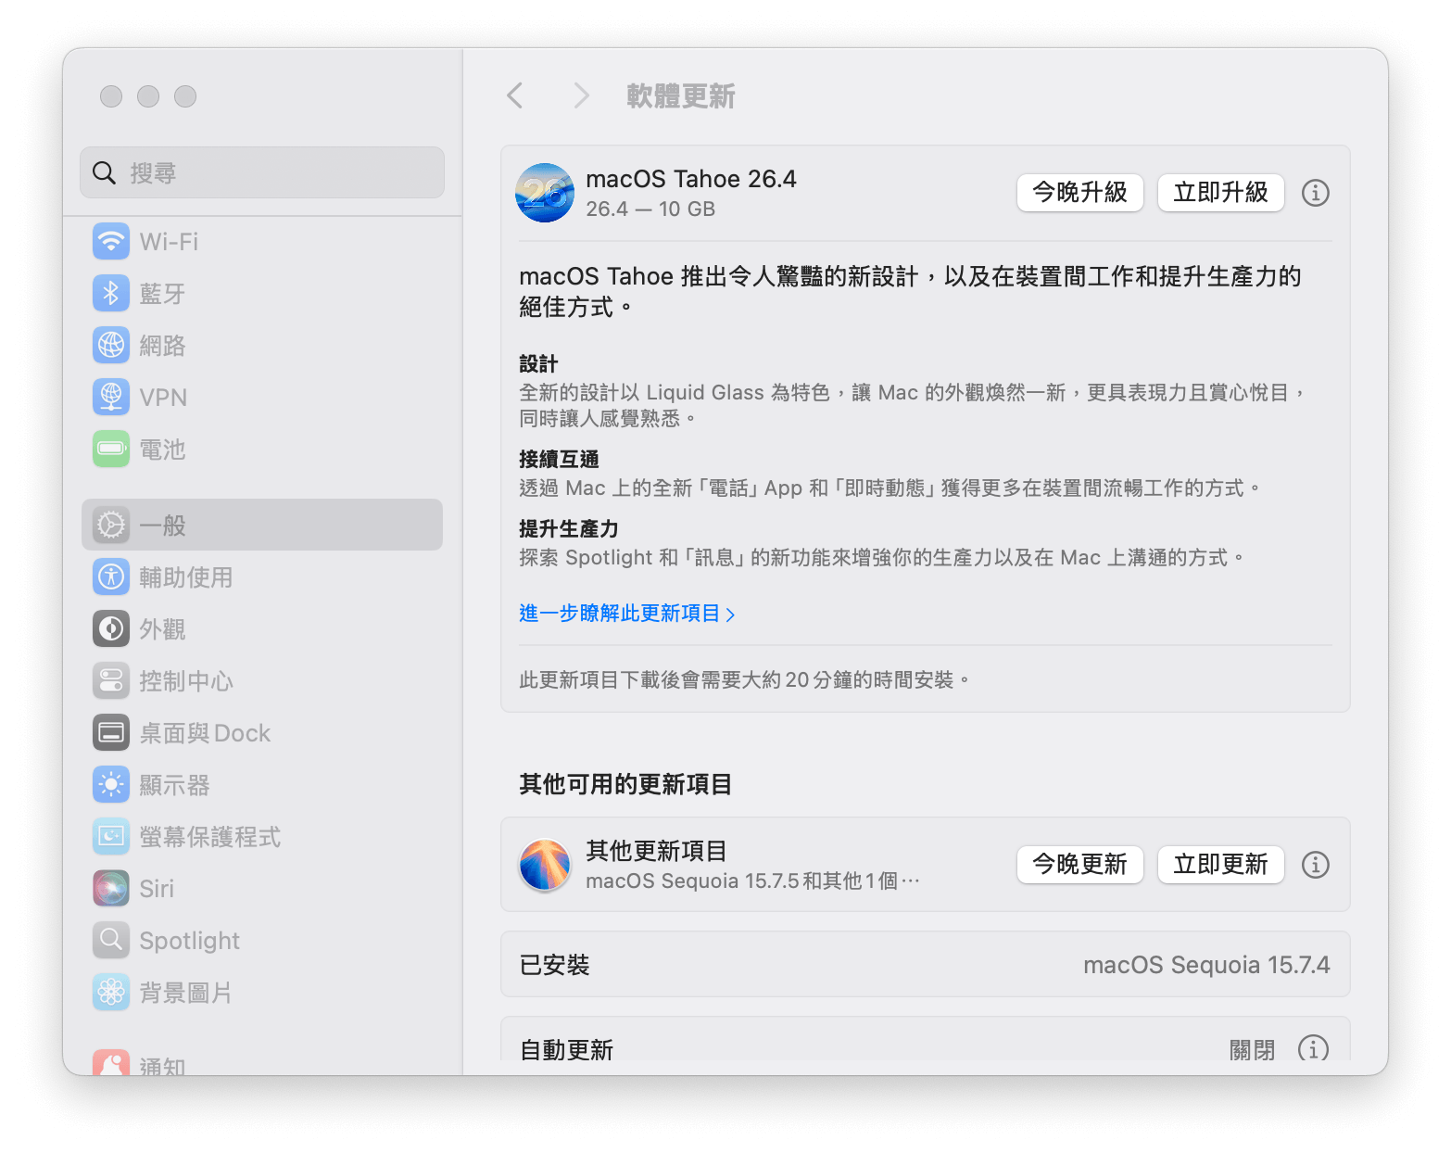This screenshot has height=1153, width=1451.
Task: Go forward with the right chevron
Action: tap(581, 95)
